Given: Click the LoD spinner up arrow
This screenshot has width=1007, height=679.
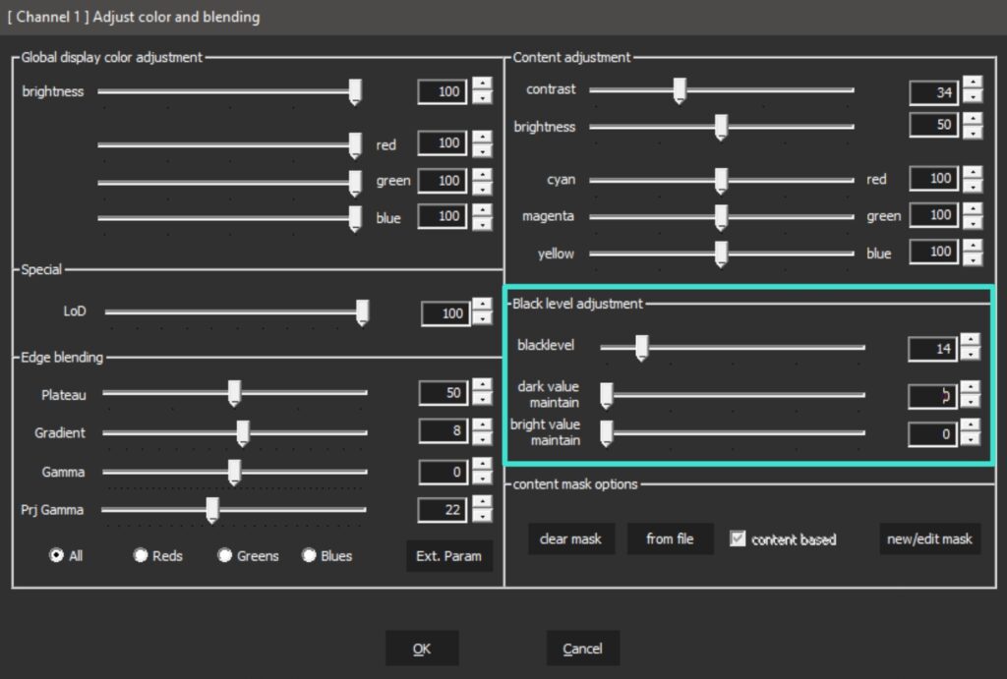Looking at the screenshot, I should (x=482, y=307).
